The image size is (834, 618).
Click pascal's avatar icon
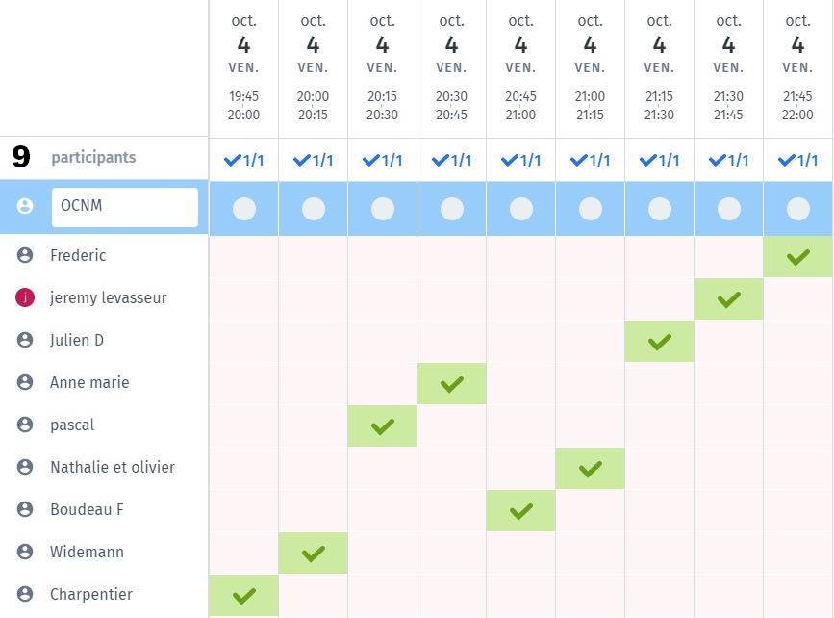pyautogui.click(x=25, y=425)
